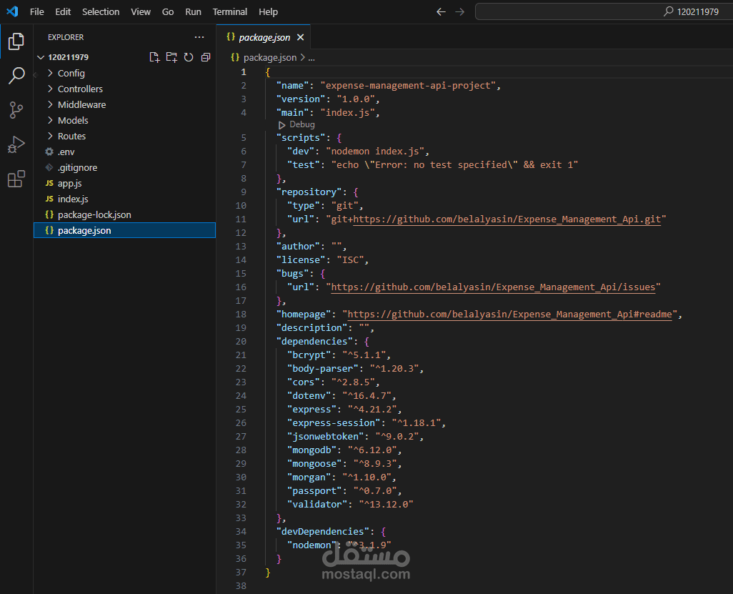The height and width of the screenshot is (594, 733).
Task: Click the command center search box
Action: coord(604,11)
